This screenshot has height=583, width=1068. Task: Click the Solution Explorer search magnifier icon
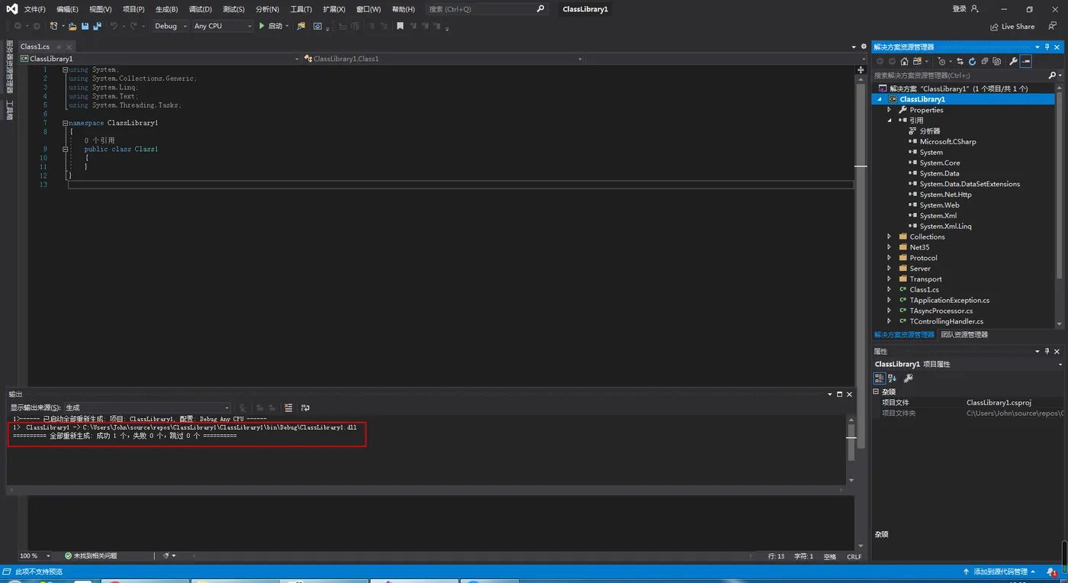click(1051, 76)
